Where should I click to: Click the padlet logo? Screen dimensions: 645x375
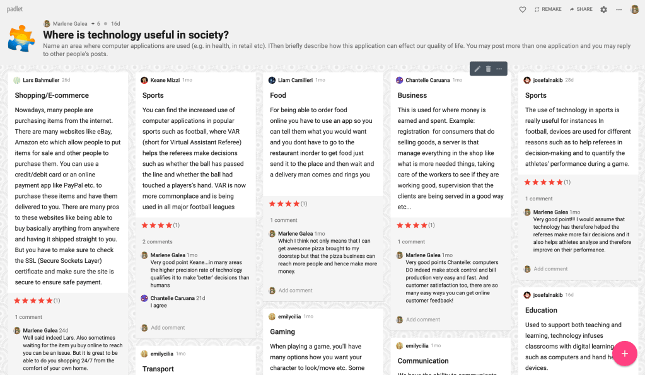[x=15, y=9]
